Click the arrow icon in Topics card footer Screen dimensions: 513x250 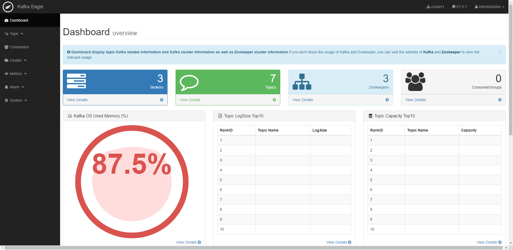274,100
